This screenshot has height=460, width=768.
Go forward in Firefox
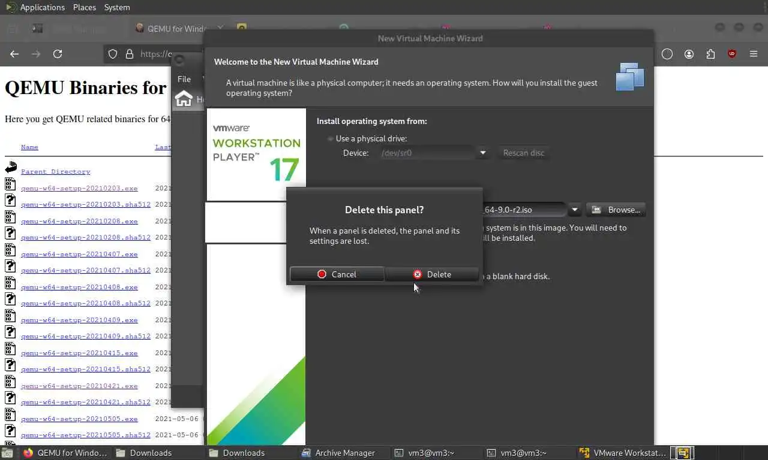[x=36, y=54]
